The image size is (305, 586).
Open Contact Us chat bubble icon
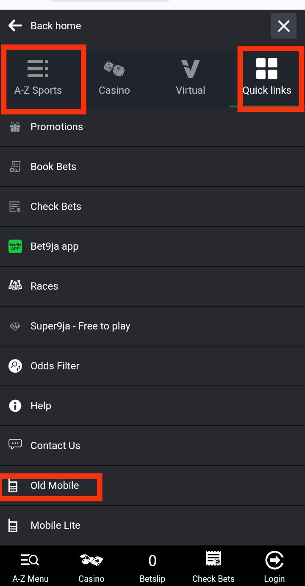click(x=15, y=444)
